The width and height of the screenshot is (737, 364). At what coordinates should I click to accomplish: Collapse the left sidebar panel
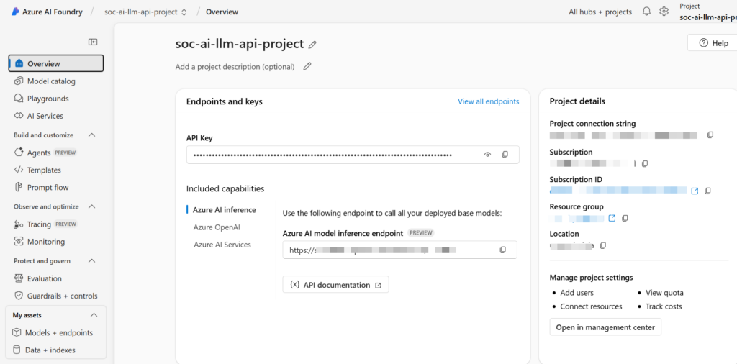(x=93, y=42)
